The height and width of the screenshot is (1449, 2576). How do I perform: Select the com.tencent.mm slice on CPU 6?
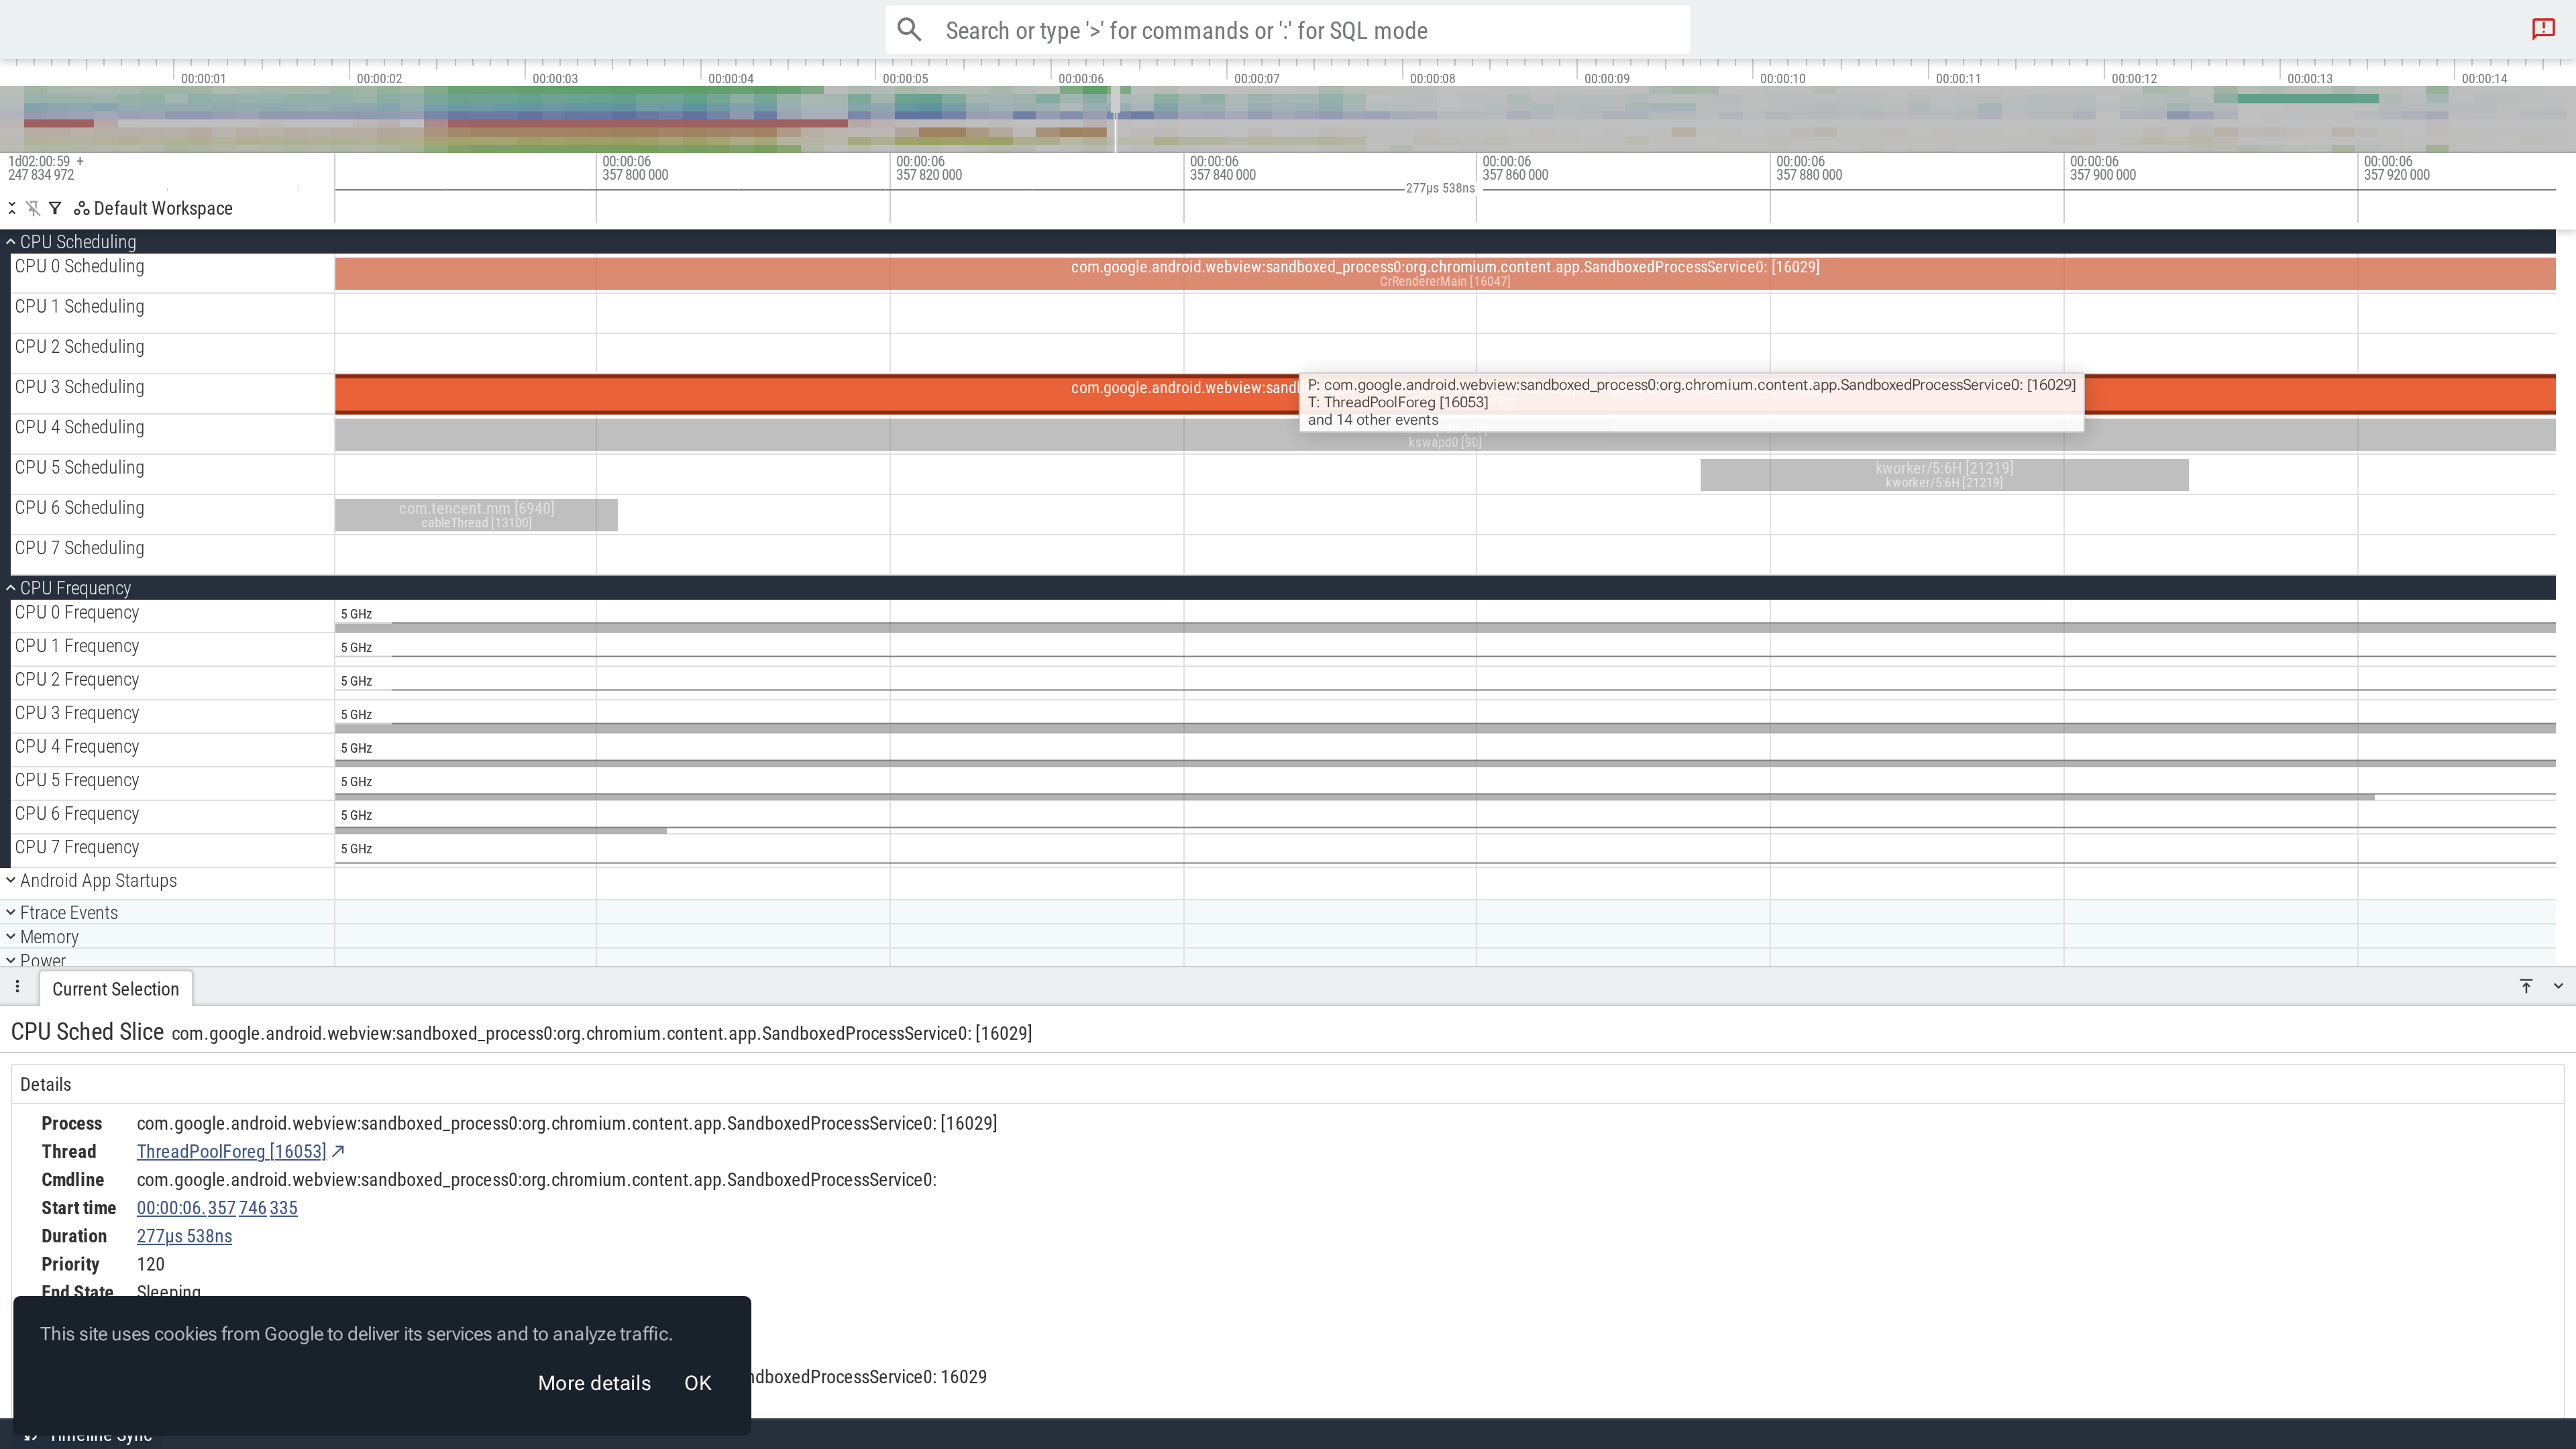click(476, 515)
